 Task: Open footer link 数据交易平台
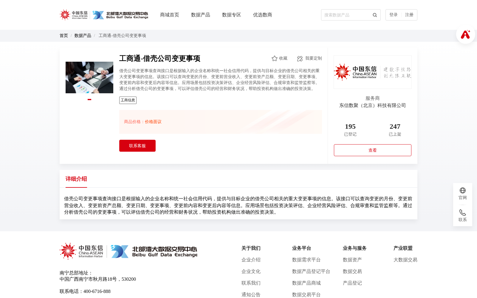[306, 295]
